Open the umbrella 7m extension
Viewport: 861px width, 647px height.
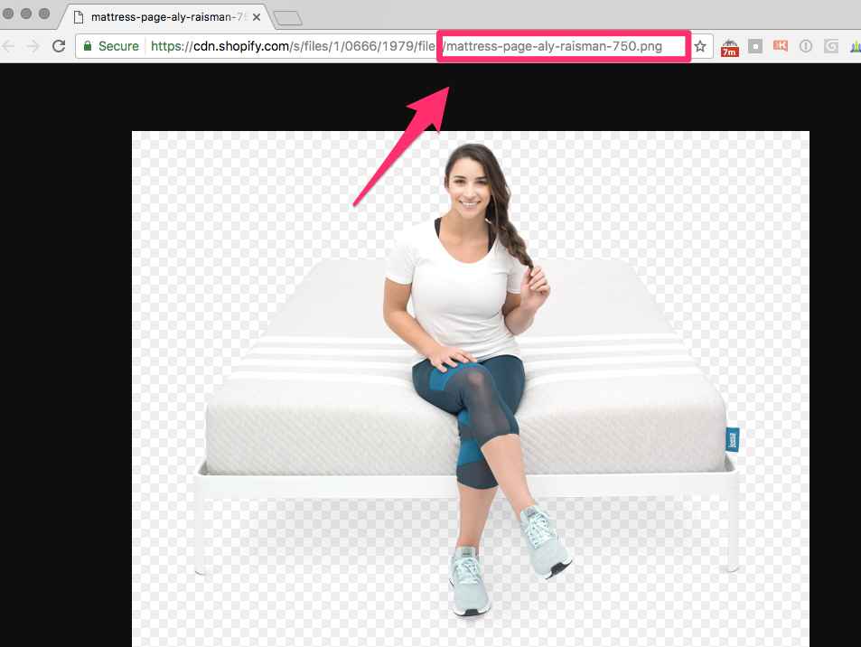pos(728,46)
